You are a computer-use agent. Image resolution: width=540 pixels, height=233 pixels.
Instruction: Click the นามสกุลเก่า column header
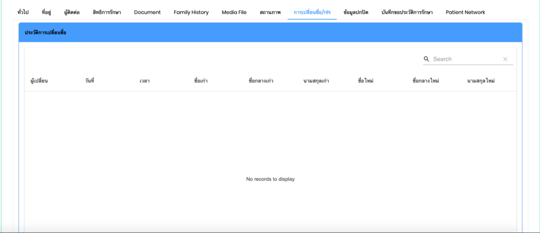click(x=316, y=81)
